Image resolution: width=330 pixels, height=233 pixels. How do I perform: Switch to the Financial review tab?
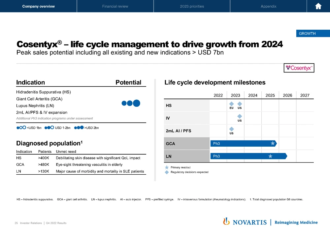tap(115, 6)
